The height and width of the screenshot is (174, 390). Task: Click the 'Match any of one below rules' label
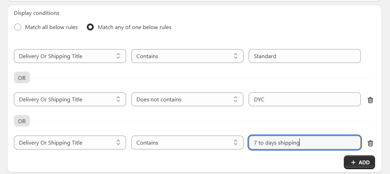tap(134, 27)
